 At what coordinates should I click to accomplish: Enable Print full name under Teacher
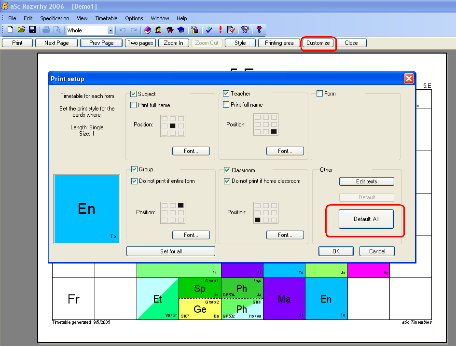(226, 105)
